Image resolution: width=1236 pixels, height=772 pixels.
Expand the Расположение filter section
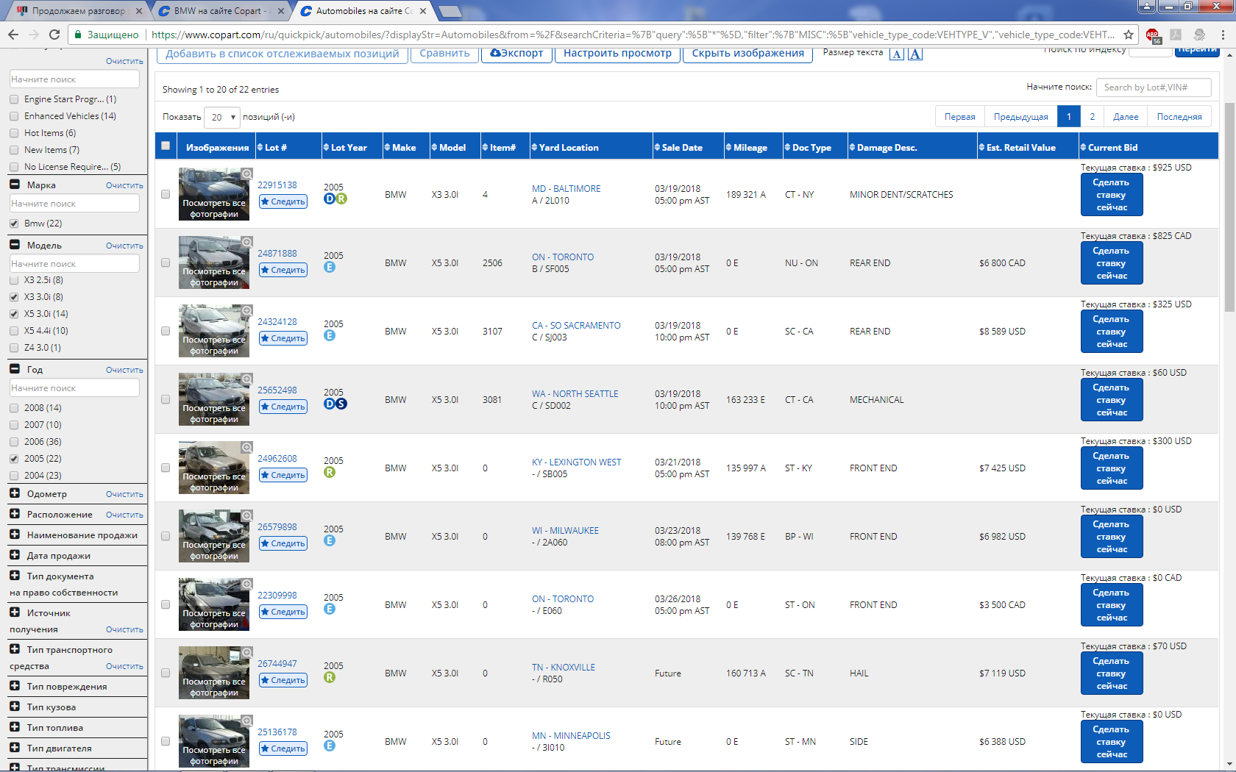(x=15, y=514)
